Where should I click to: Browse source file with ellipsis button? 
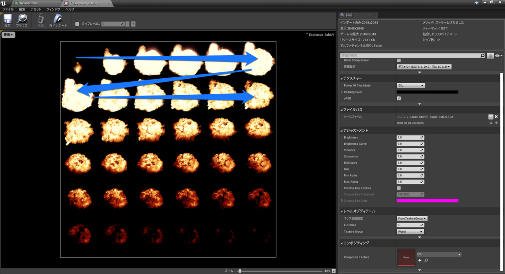tap(491, 117)
